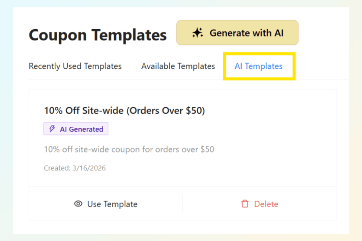362x241 pixels.
Task: Switch to the Recently Used Templates tab
Action: (x=75, y=66)
